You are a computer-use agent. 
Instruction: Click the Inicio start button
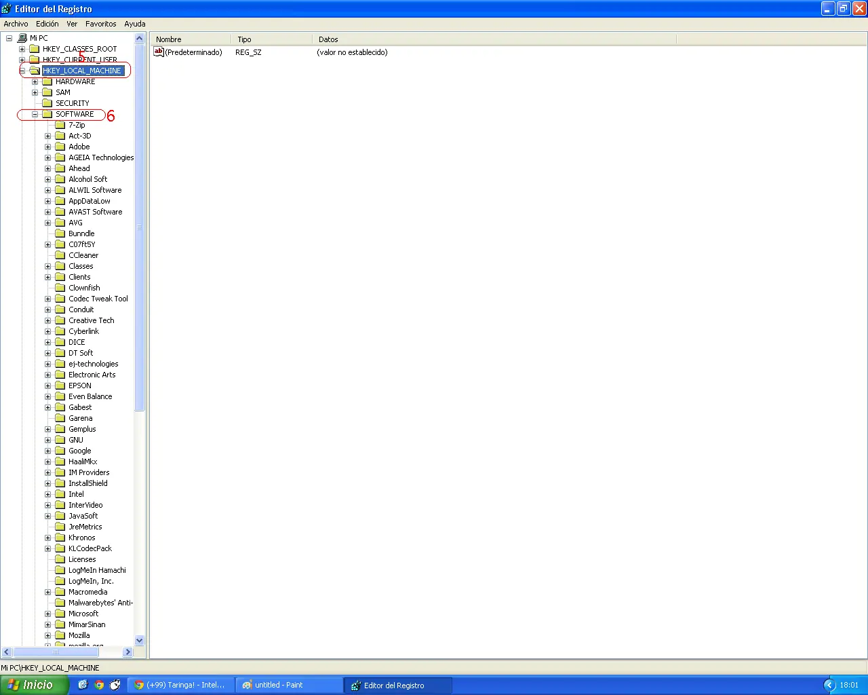(34, 685)
